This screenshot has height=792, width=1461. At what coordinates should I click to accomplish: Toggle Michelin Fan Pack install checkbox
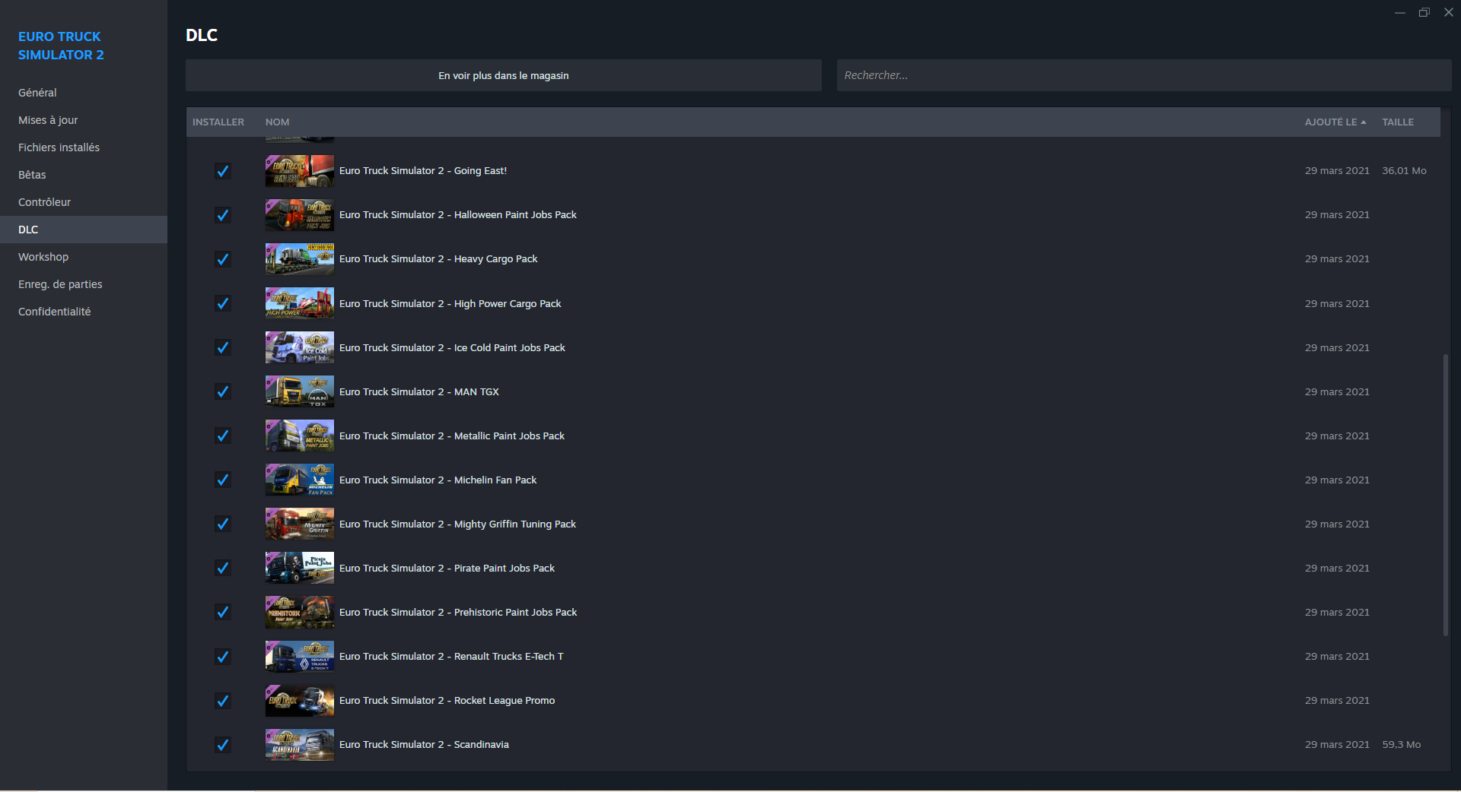click(222, 480)
